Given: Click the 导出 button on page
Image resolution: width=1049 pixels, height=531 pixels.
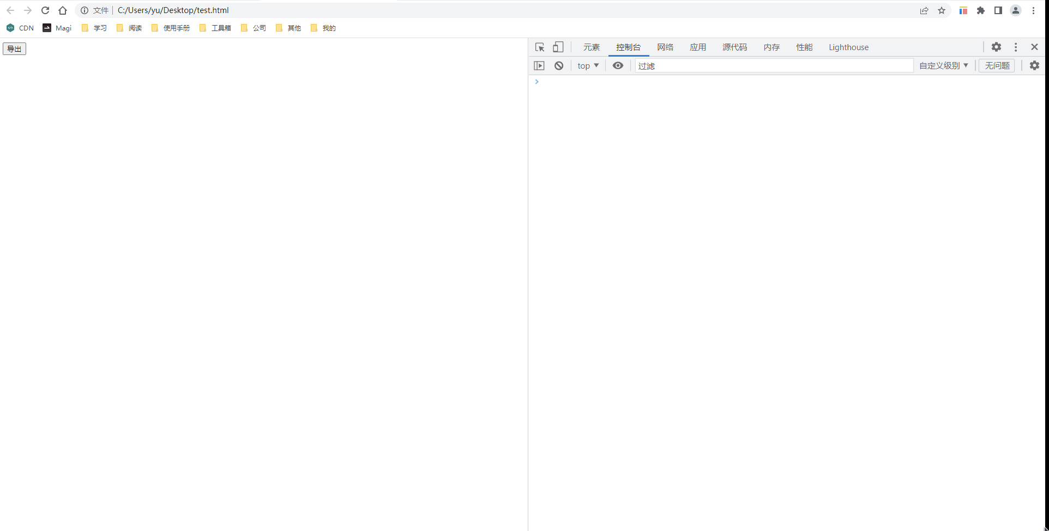Looking at the screenshot, I should point(14,49).
